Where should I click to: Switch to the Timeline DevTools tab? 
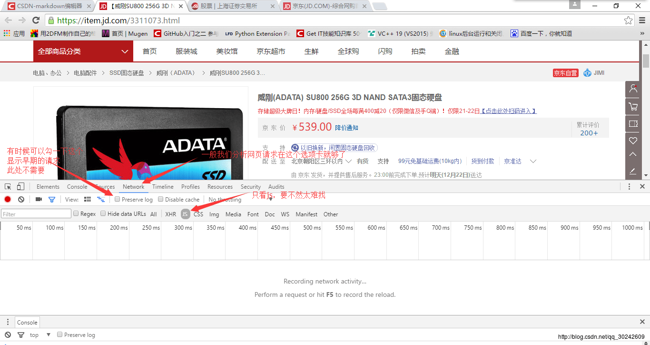click(x=163, y=187)
